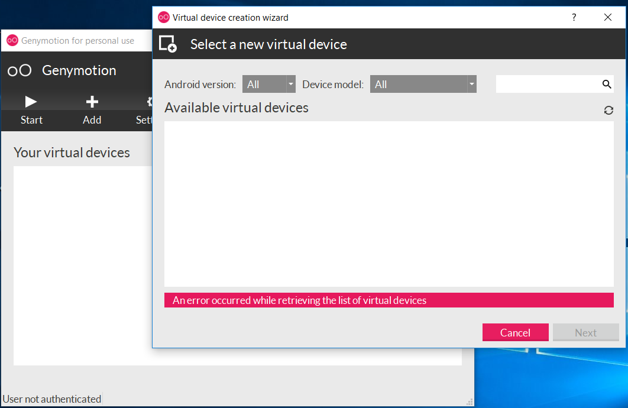The height and width of the screenshot is (408, 628).
Task: Close the Virtual device creation wizard
Action: pyautogui.click(x=607, y=17)
